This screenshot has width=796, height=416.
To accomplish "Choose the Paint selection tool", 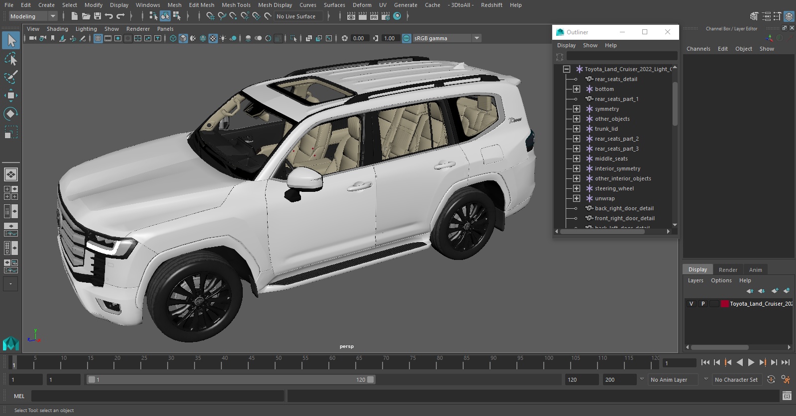I will [x=11, y=77].
